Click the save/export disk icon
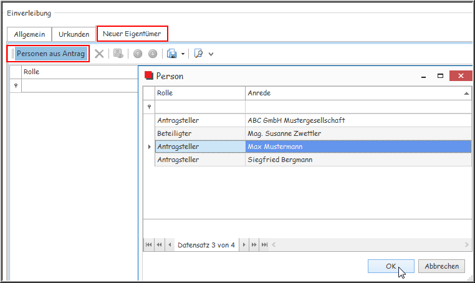Image resolution: width=475 pixels, height=283 pixels. (x=172, y=54)
